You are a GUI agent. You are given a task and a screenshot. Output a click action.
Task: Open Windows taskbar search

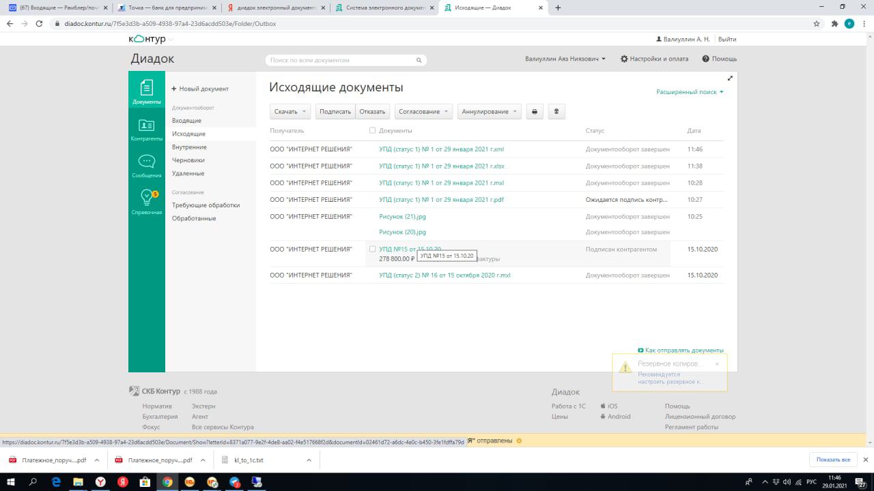[33, 481]
